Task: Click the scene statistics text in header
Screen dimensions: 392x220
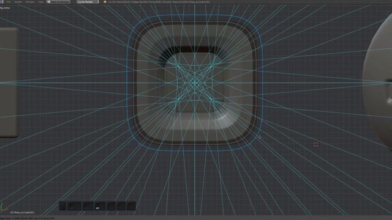Action: click(159, 2)
